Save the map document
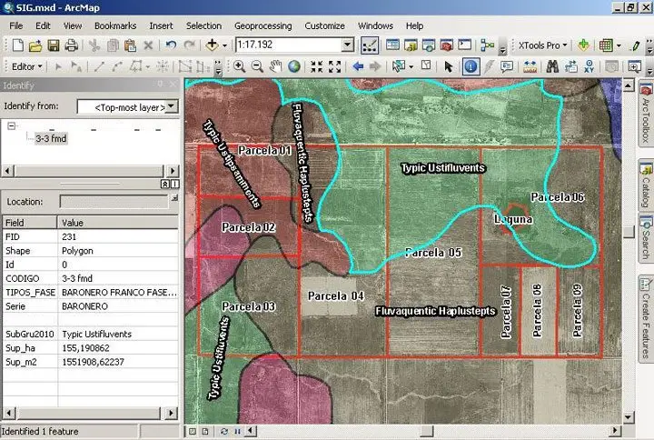Image resolution: width=654 pixels, height=440 pixels. [54, 45]
